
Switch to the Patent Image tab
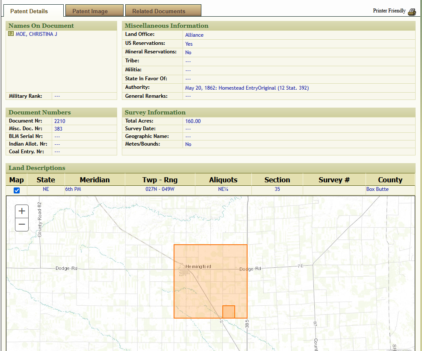pyautogui.click(x=90, y=11)
